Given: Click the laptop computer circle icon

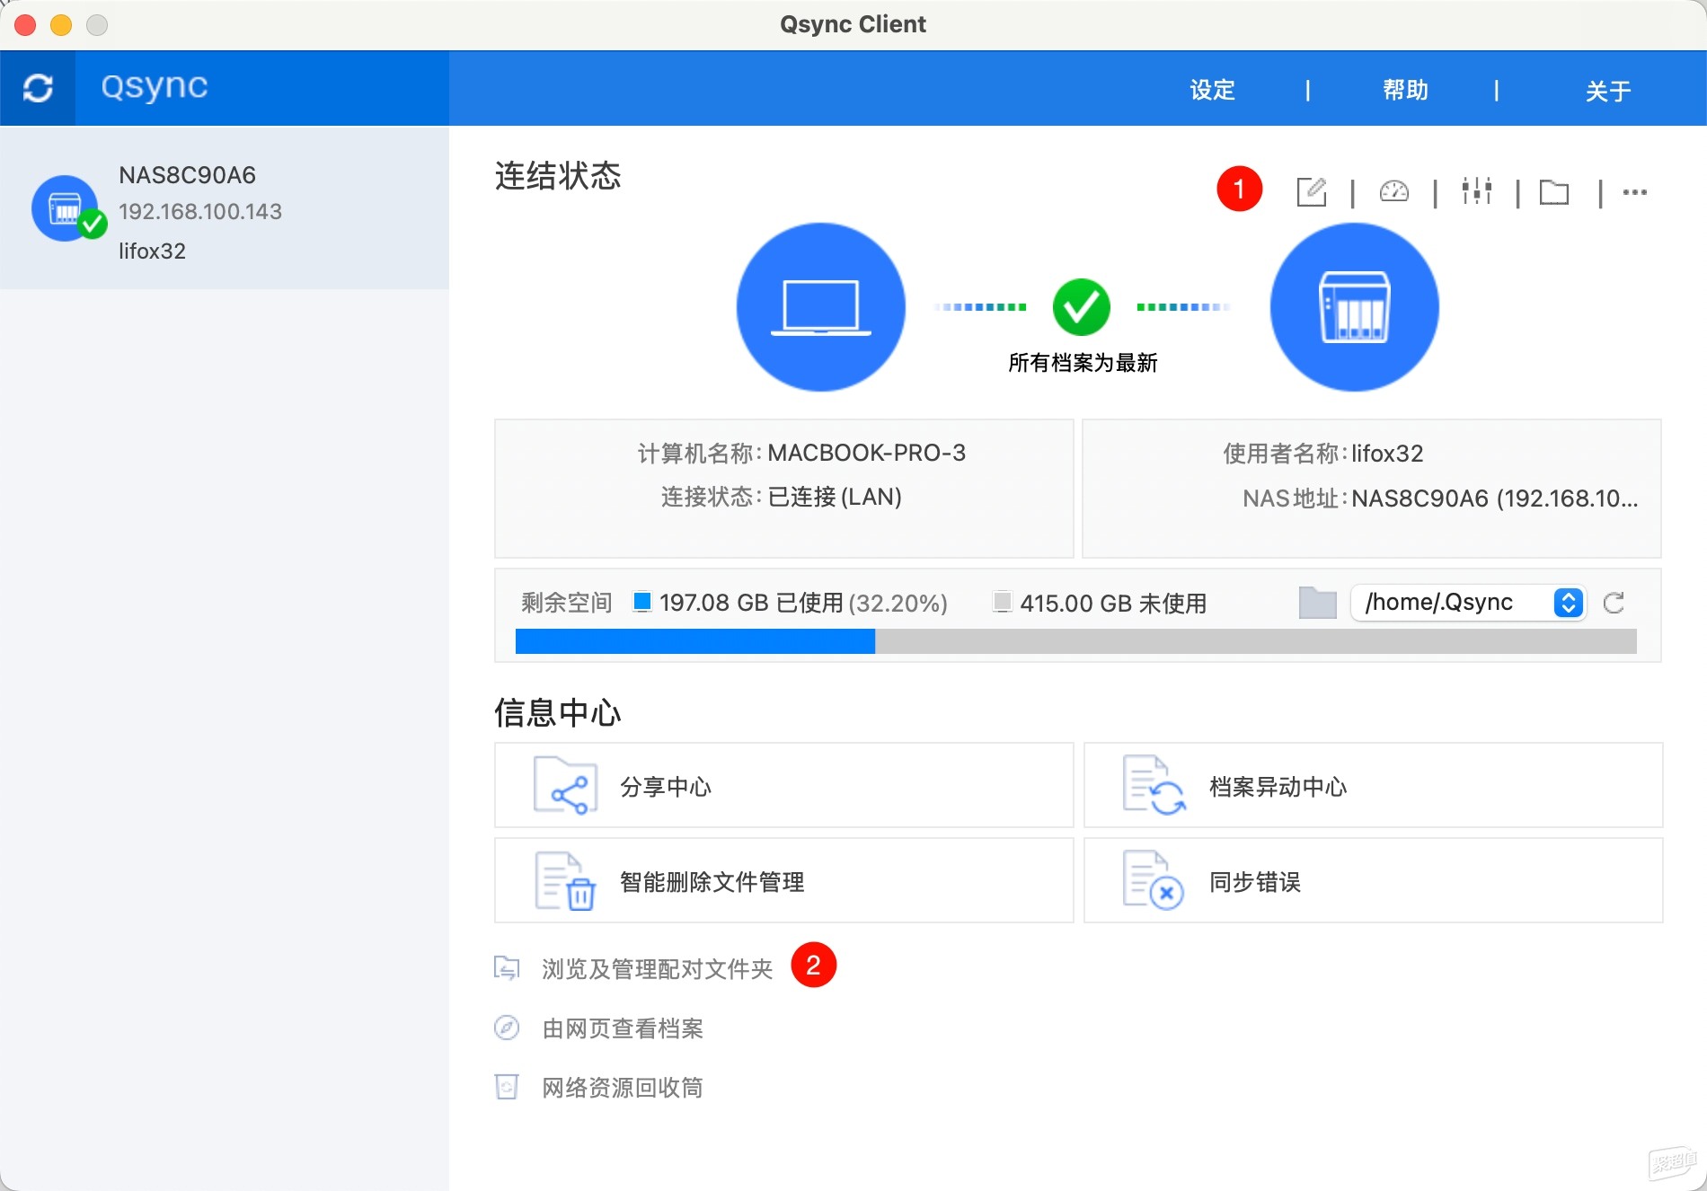Looking at the screenshot, I should pyautogui.click(x=821, y=307).
